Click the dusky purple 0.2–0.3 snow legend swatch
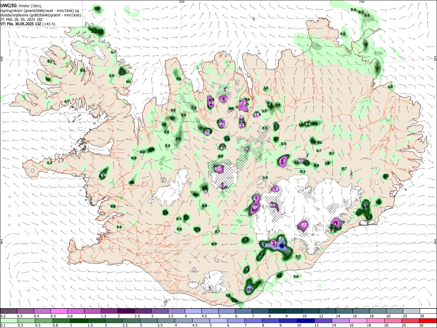 point(9,311)
